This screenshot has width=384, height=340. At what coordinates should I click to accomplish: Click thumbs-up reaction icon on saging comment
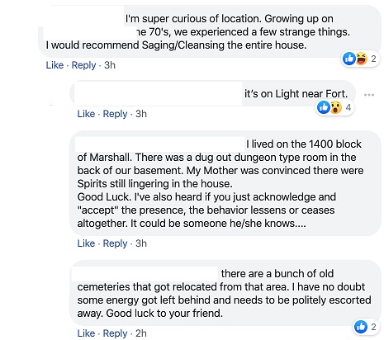click(x=349, y=59)
